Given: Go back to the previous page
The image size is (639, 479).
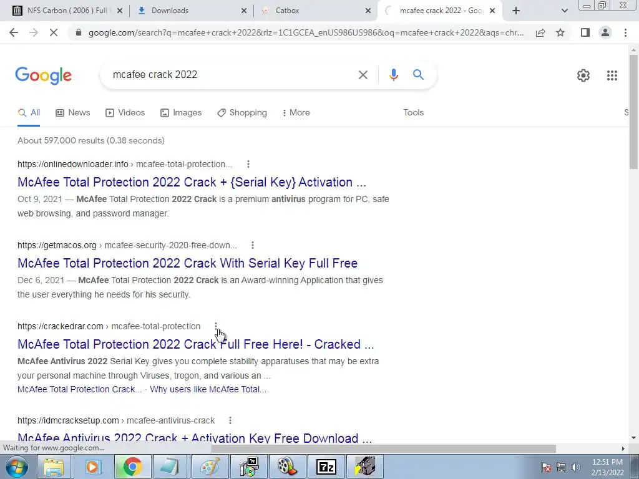Looking at the screenshot, I should [14, 32].
